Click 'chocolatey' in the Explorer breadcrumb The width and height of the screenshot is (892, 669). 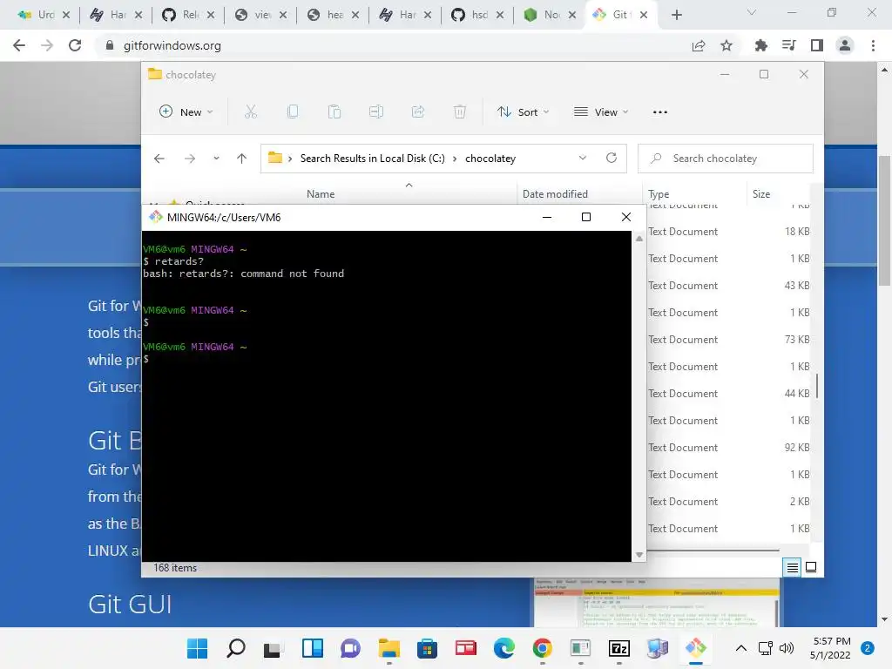pyautogui.click(x=490, y=159)
